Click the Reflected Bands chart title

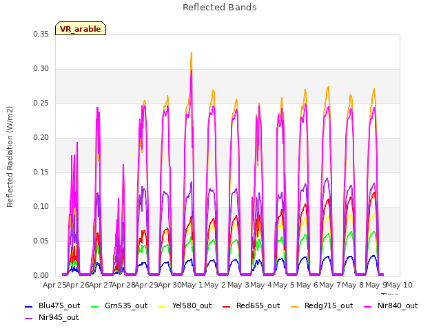coord(220,8)
